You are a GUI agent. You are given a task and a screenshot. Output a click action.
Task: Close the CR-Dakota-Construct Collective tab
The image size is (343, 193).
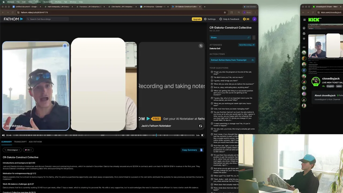click(x=200, y=6)
